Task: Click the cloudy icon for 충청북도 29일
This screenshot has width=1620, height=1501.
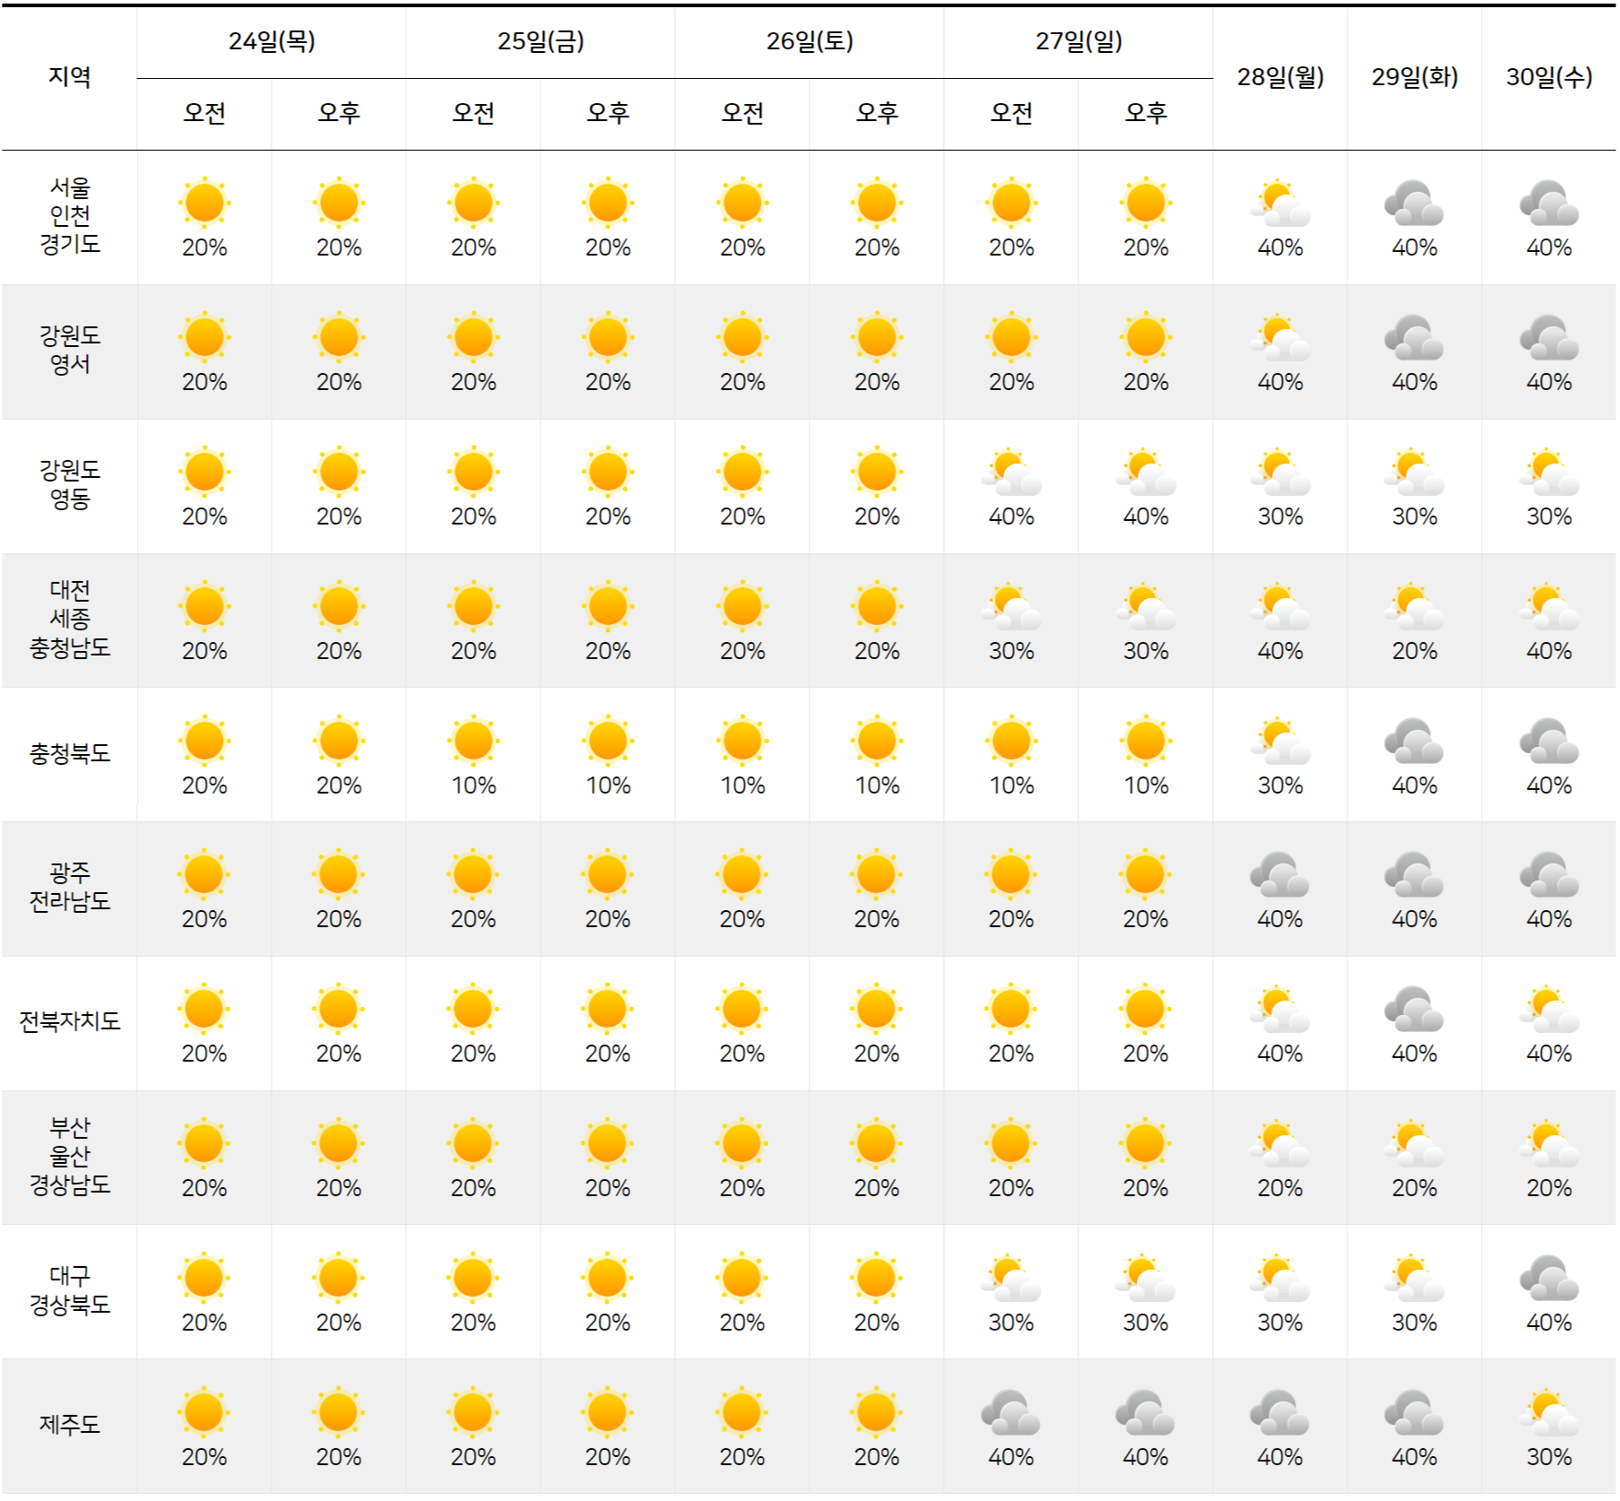Action: click(1415, 741)
